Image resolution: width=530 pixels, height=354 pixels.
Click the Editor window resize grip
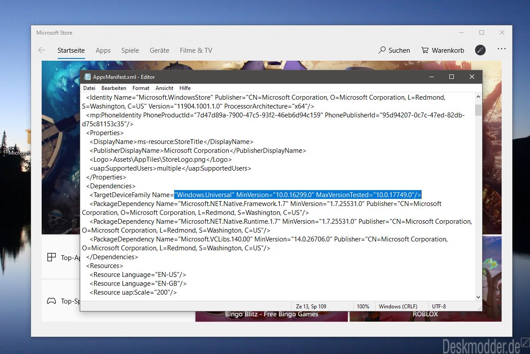click(x=479, y=308)
